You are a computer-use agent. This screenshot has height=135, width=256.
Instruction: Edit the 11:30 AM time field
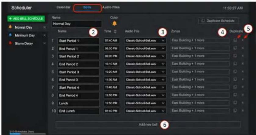pos(112,80)
